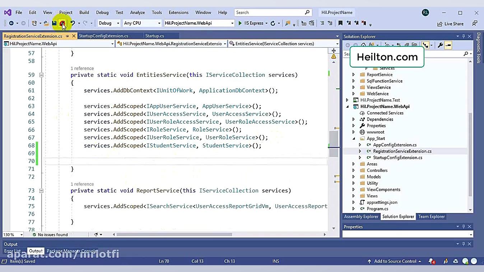The width and height of the screenshot is (484, 272).
Task: Click the Live Share button
Action: tap(450, 24)
